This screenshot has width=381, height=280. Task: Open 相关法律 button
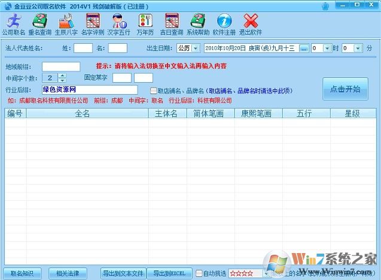tap(68, 273)
